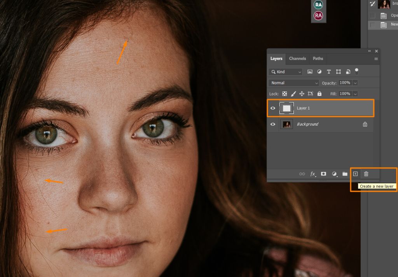This screenshot has height=277, width=398.
Task: Open the Layers panel menu
Action: [x=376, y=58]
